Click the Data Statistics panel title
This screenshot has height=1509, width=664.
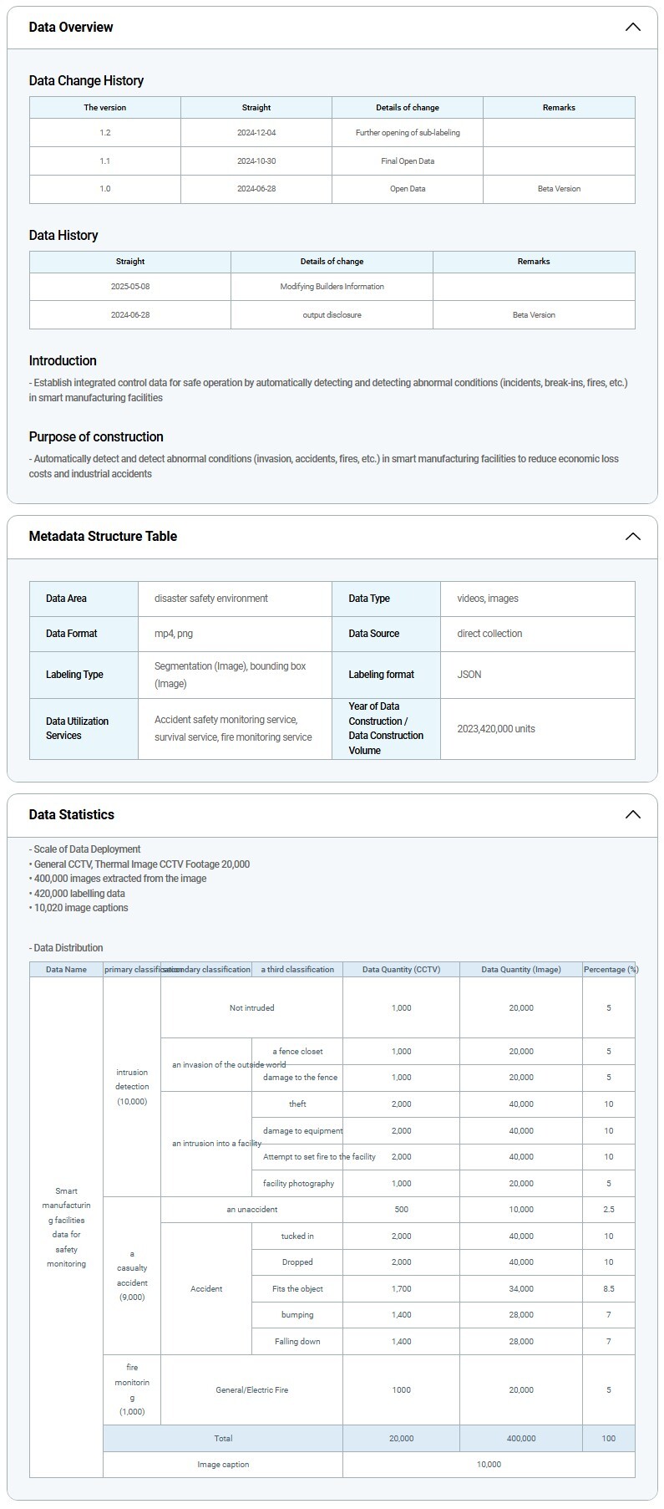point(72,814)
